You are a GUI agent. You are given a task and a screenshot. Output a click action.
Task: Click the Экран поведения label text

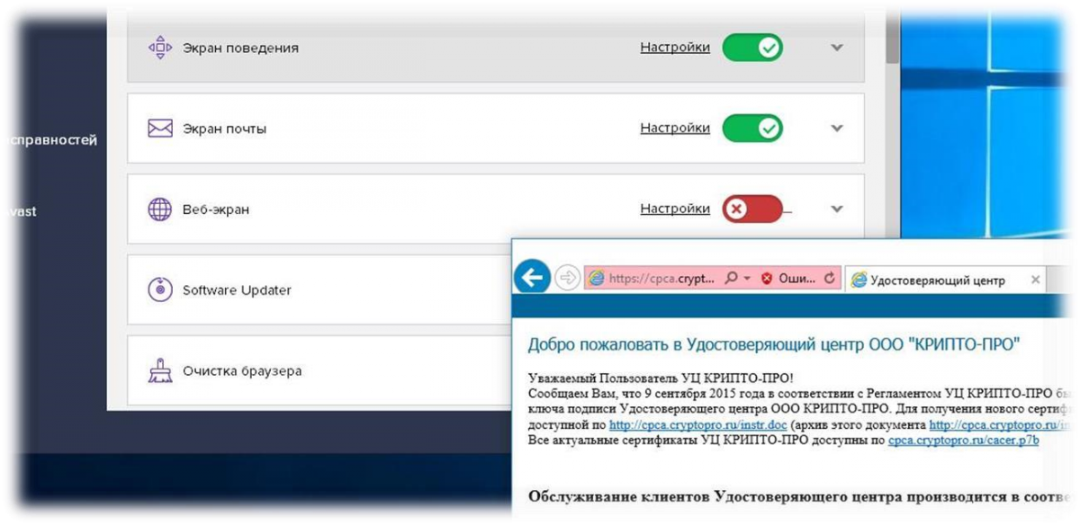tap(240, 48)
